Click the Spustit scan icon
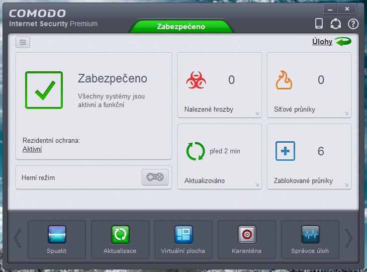Image resolution: width=367 pixels, height=272 pixels. [x=57, y=235]
